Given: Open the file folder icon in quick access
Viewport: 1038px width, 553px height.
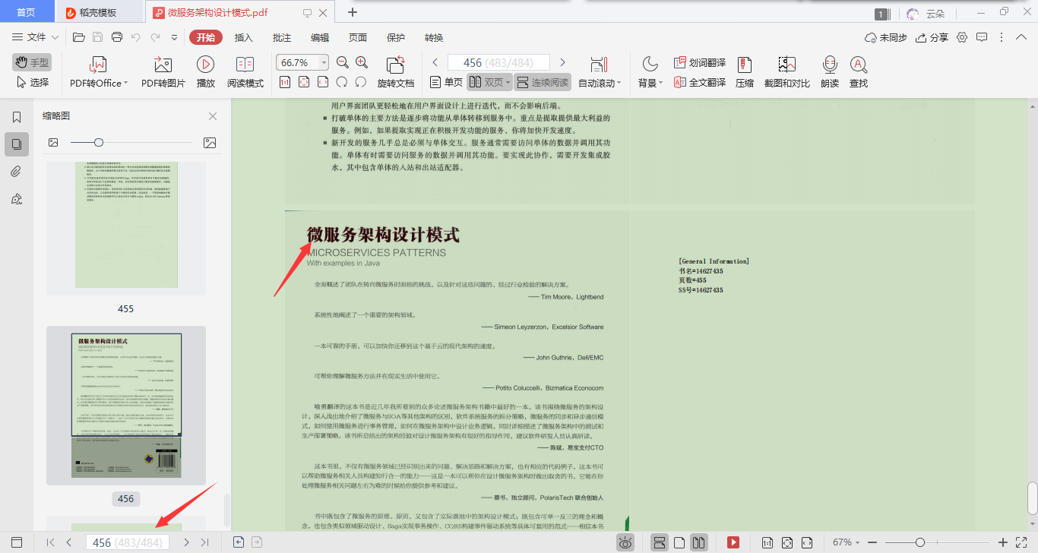Looking at the screenshot, I should tap(78, 37).
